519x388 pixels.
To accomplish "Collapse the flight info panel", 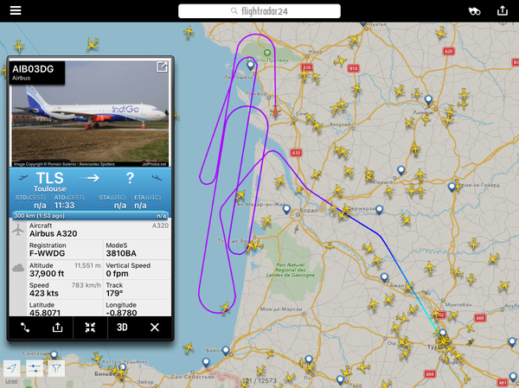I will [x=90, y=328].
